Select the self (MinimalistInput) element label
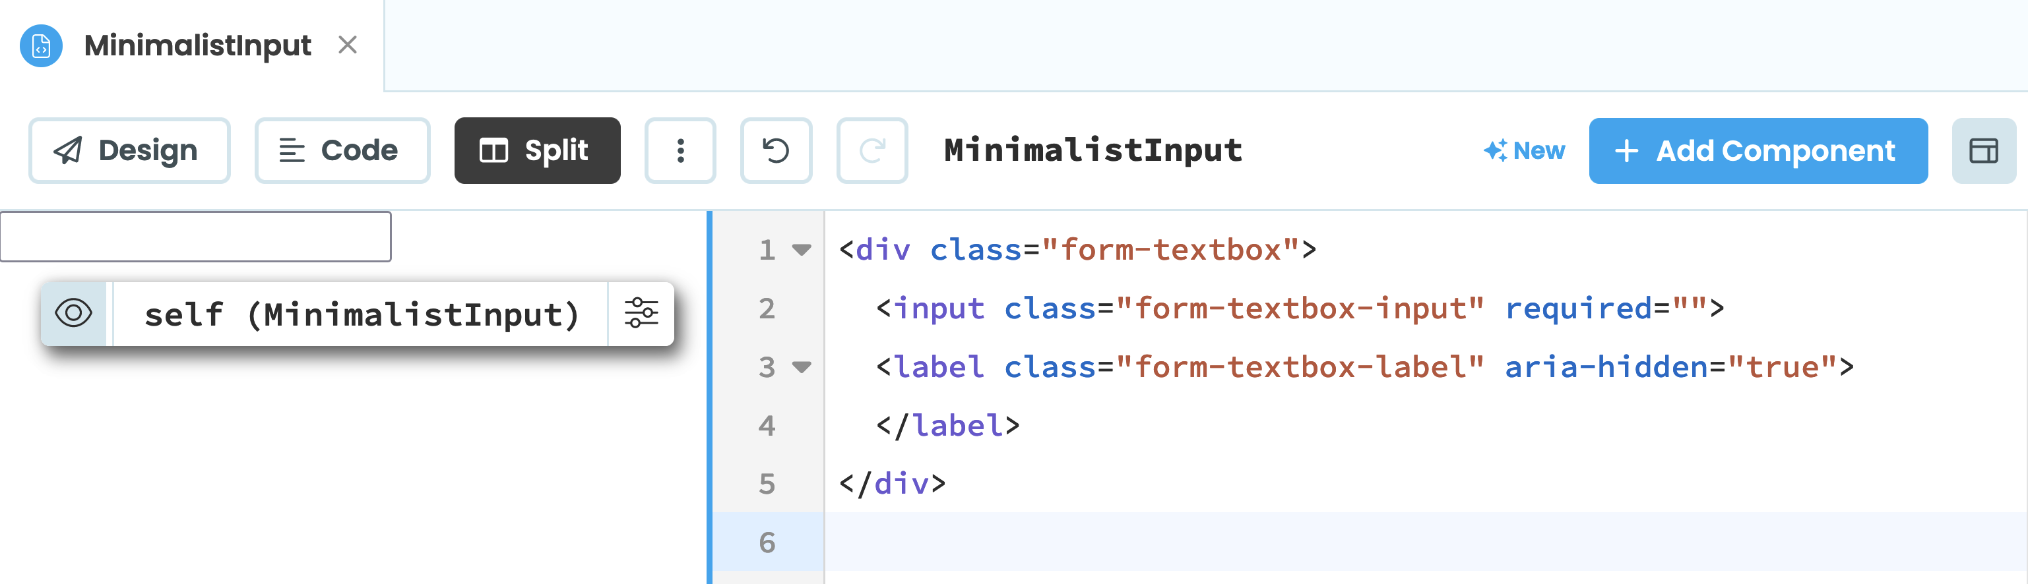Viewport: 2028px width, 584px height. (362, 314)
